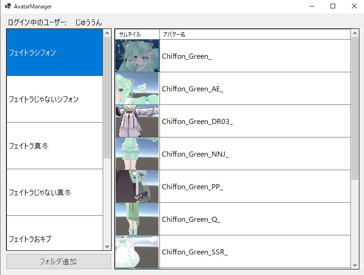
Task: Click the Chiffon_Green_AE_ thumbnail image
Action: click(x=137, y=89)
